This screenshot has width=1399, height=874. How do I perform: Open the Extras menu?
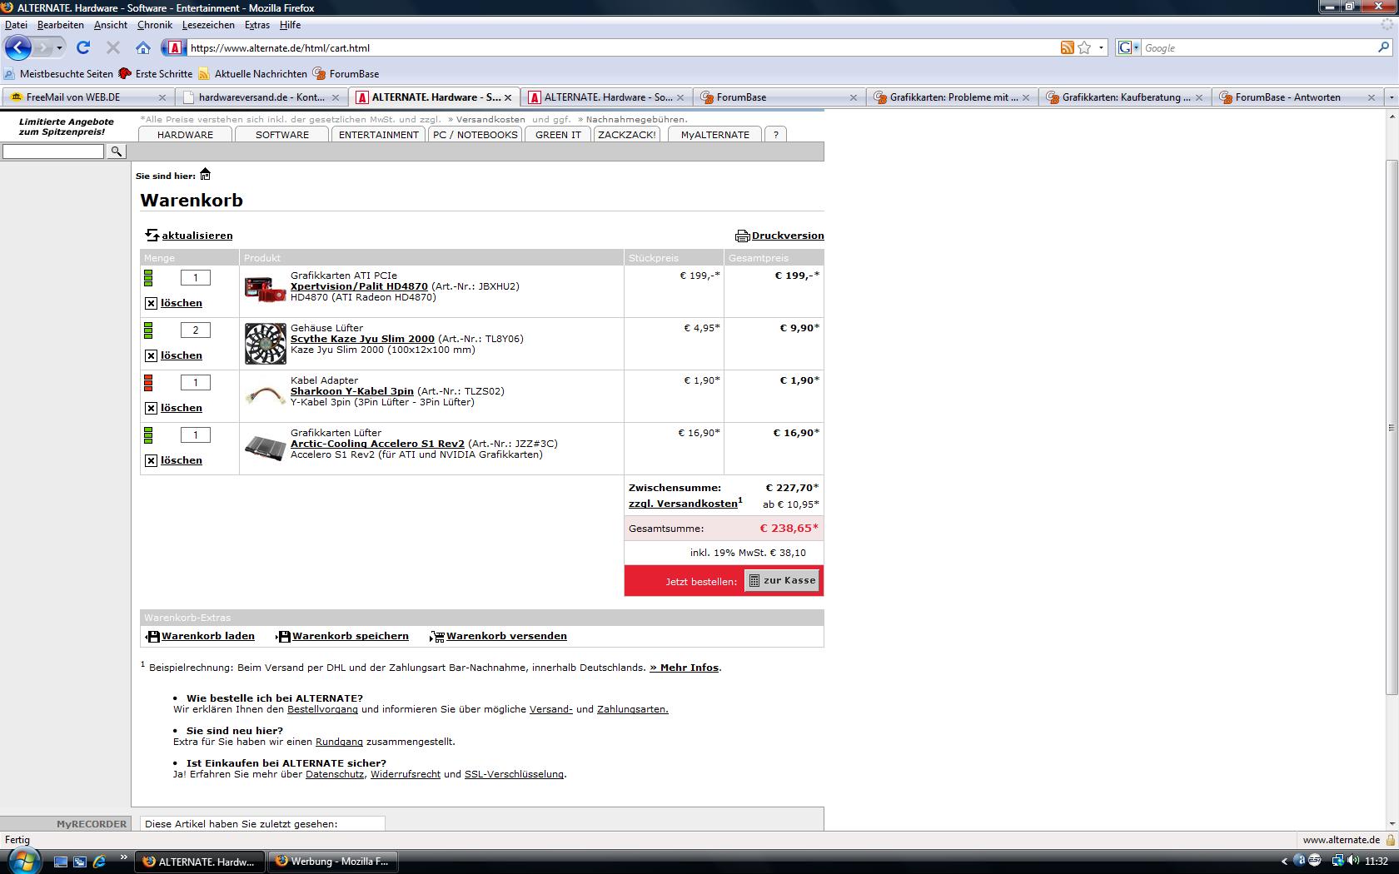pos(256,25)
